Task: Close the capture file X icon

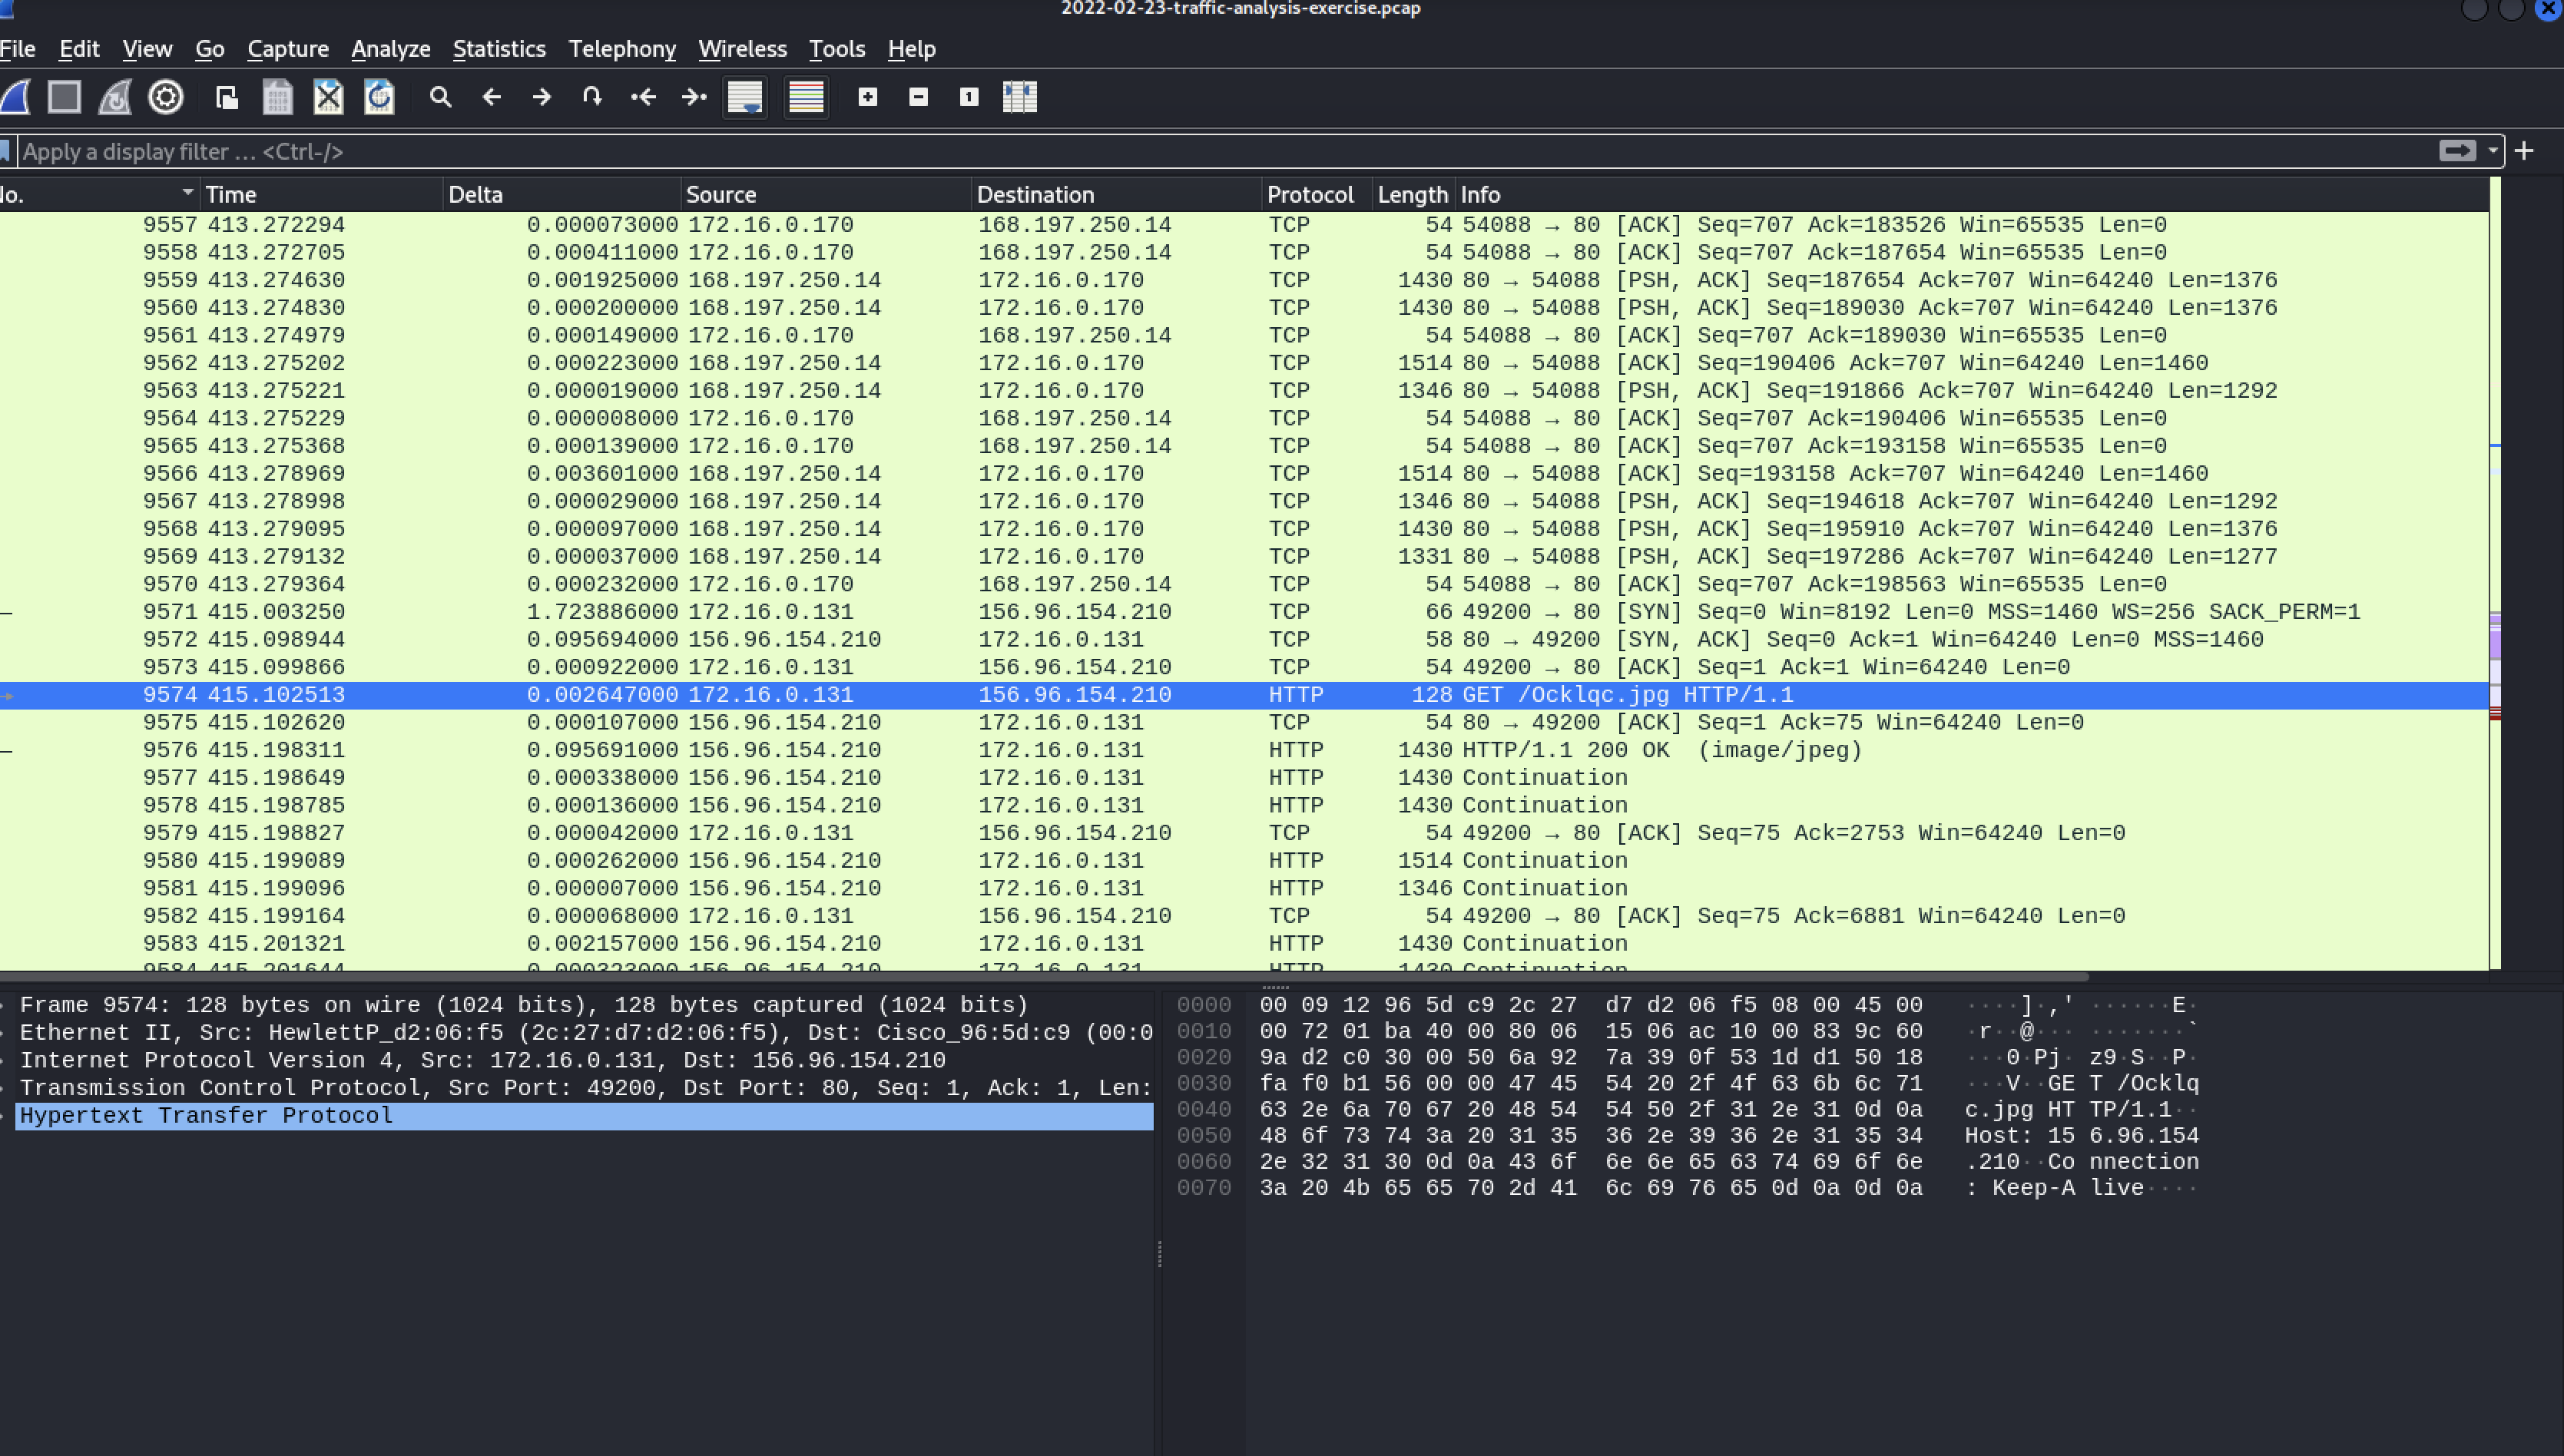Action: 328,97
